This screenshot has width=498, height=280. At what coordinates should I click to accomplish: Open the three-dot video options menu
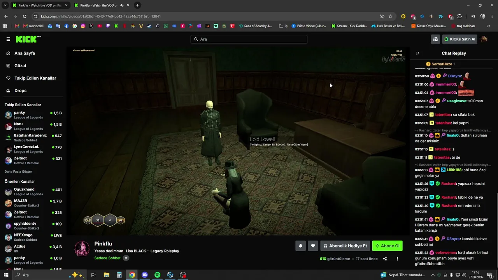[x=397, y=259]
